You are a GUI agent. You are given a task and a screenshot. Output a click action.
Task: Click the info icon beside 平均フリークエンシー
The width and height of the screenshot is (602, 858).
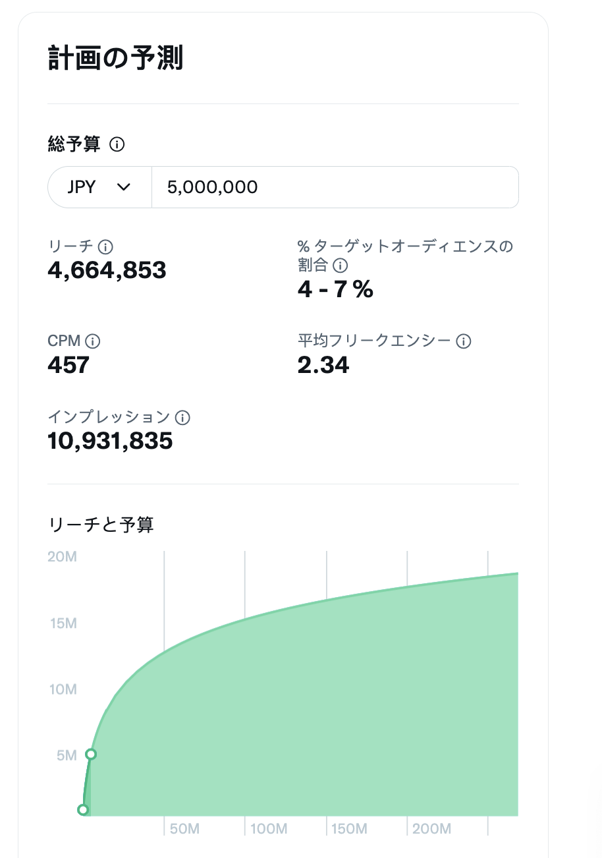464,341
